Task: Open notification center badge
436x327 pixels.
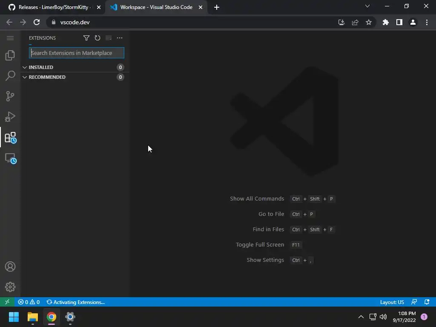Action: 424,317
